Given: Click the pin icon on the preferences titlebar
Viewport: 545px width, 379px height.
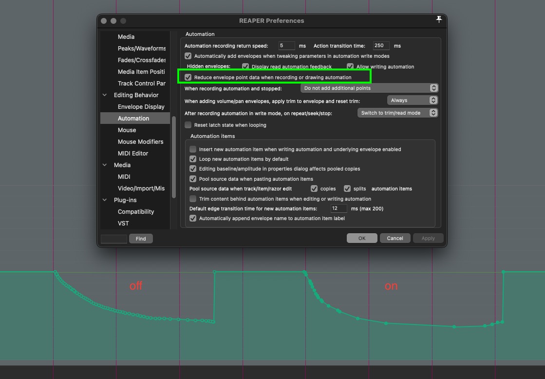Looking at the screenshot, I should pyautogui.click(x=438, y=19).
